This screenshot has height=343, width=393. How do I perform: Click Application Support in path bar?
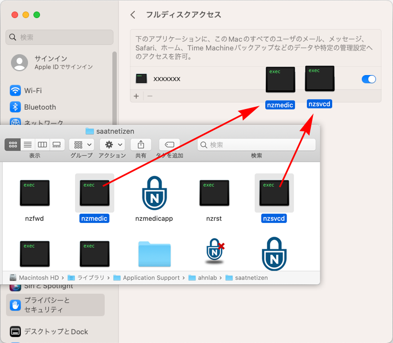(147, 278)
